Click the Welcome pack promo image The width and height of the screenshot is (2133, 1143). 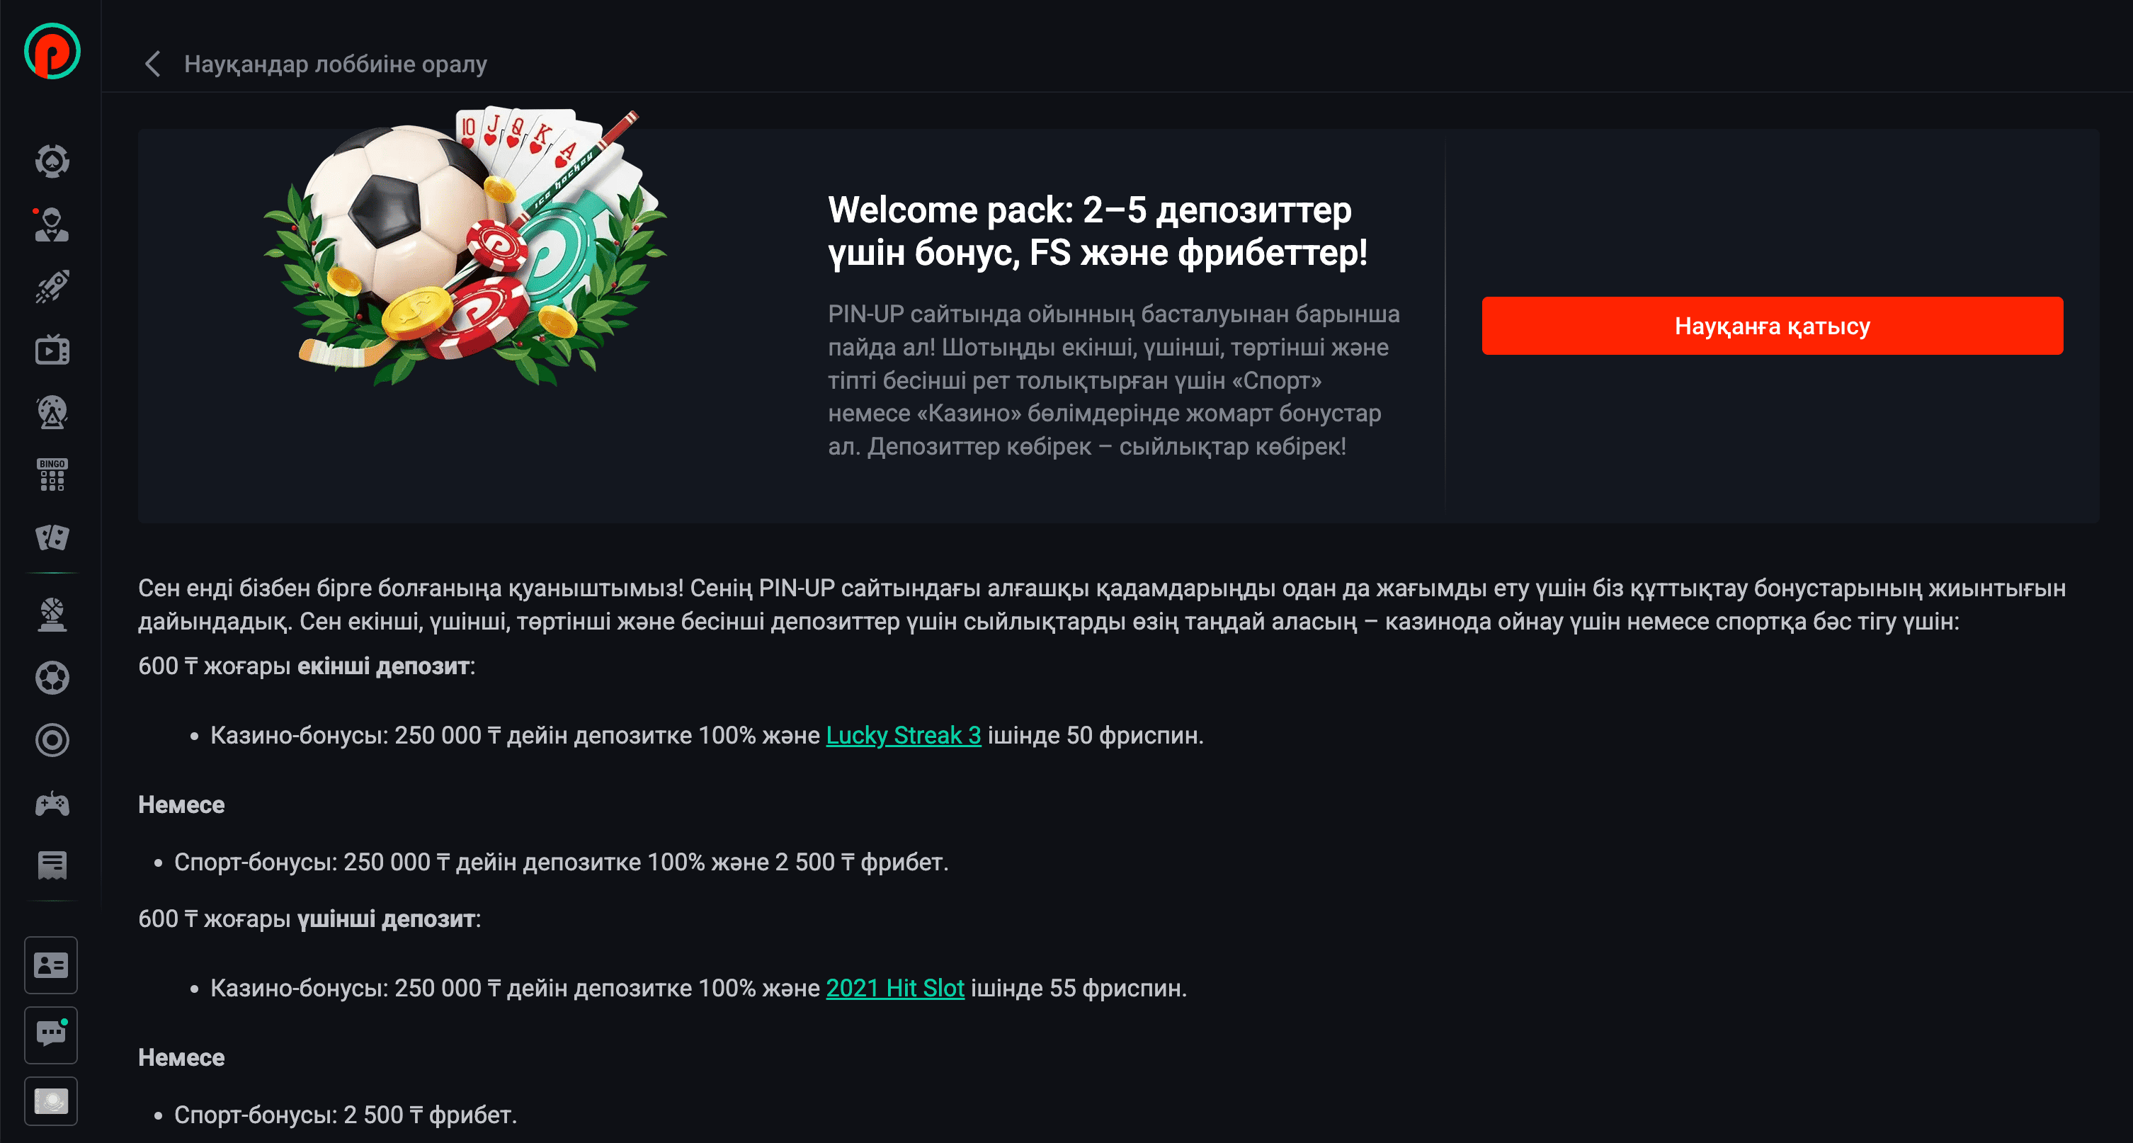point(465,246)
